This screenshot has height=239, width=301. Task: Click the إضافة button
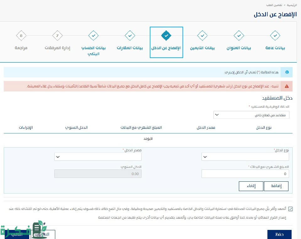[x=276, y=186]
